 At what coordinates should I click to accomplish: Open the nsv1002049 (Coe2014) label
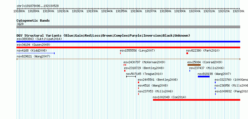click(169, 97)
